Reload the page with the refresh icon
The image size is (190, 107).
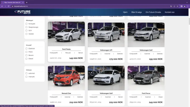8,6
